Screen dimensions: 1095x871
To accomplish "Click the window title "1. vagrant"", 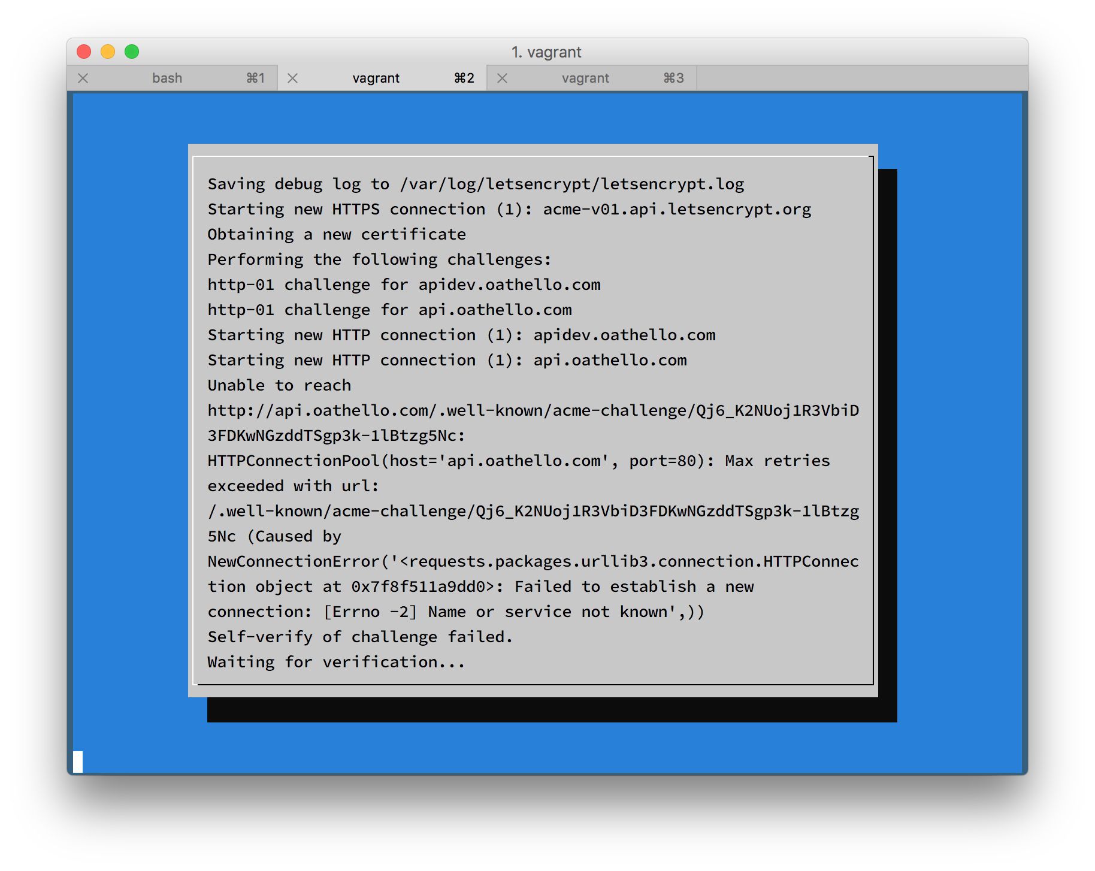I will (546, 52).
